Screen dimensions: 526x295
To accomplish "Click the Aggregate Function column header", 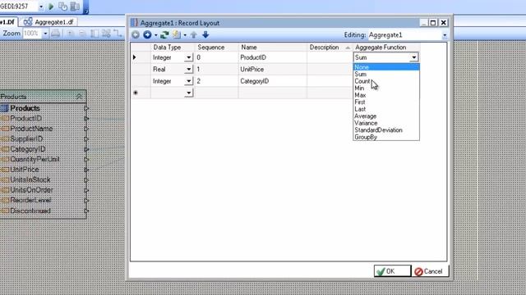I will tap(386, 48).
